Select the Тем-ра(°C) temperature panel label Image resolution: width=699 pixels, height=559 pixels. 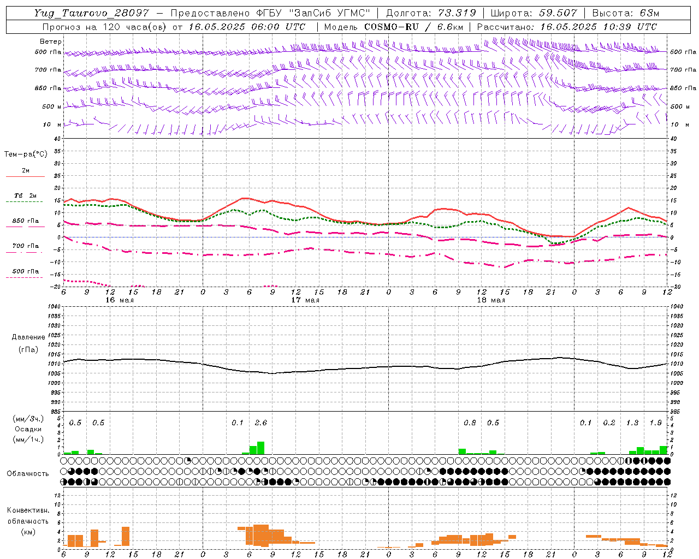pos(26,154)
